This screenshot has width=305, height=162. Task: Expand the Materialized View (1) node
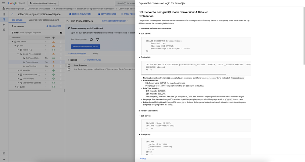pyautogui.click(x=18, y=74)
